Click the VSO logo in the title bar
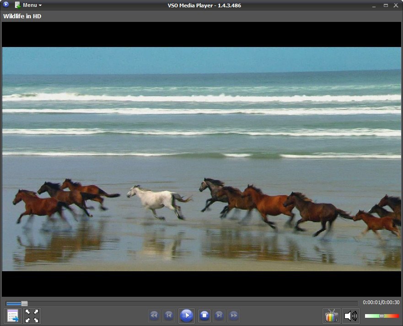The image size is (403, 326). 5,5
